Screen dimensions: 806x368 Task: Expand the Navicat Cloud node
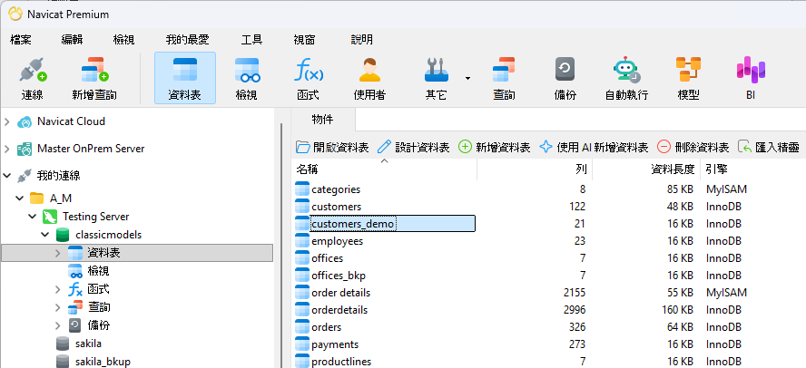pyautogui.click(x=7, y=121)
